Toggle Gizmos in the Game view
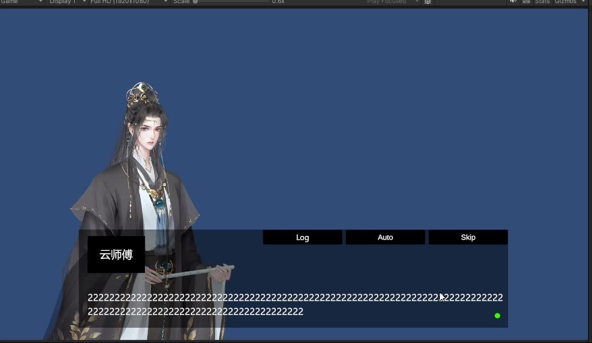The image size is (592, 343). [x=565, y=2]
